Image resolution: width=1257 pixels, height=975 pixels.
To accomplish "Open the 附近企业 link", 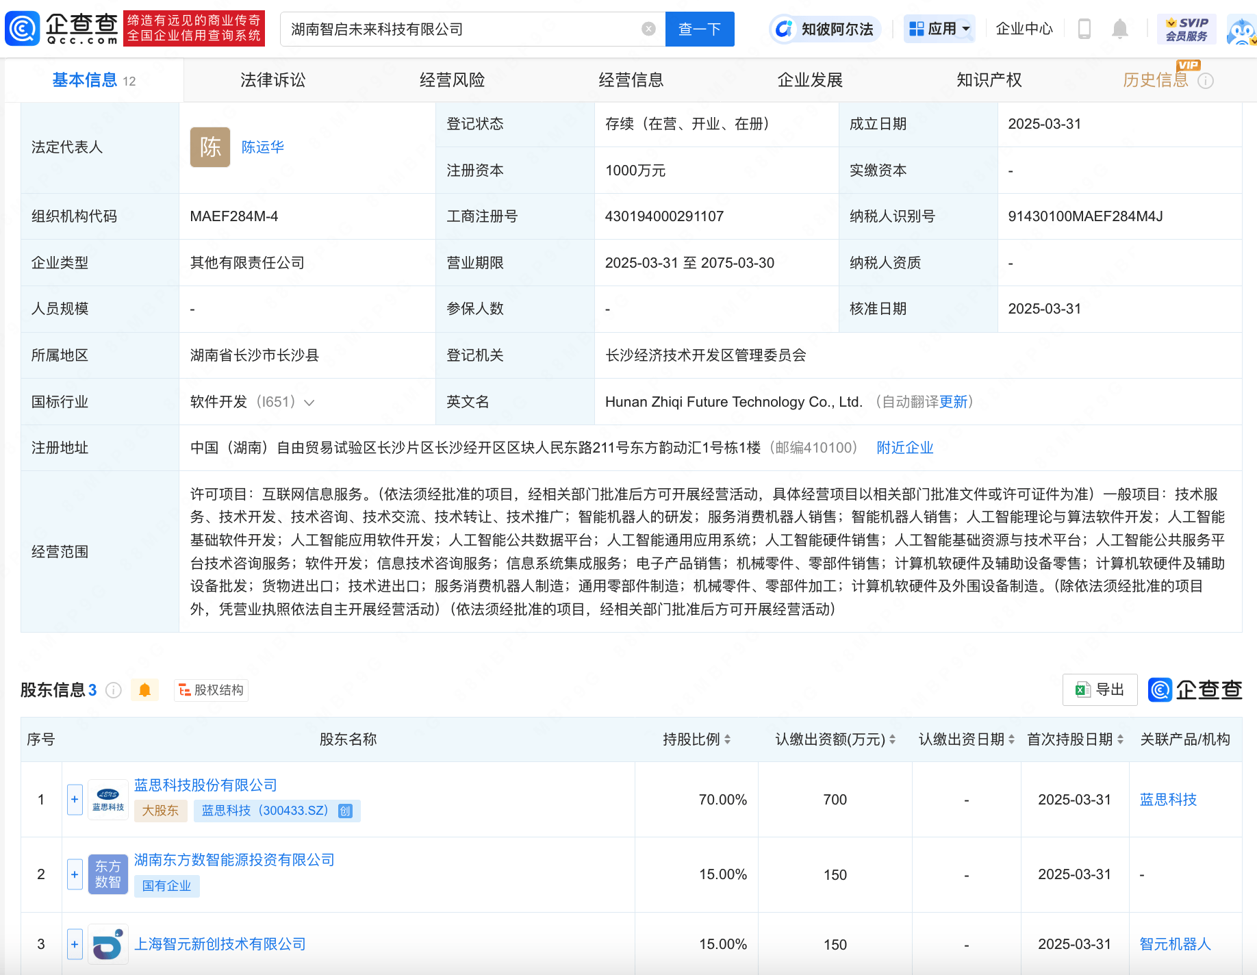I will point(905,448).
